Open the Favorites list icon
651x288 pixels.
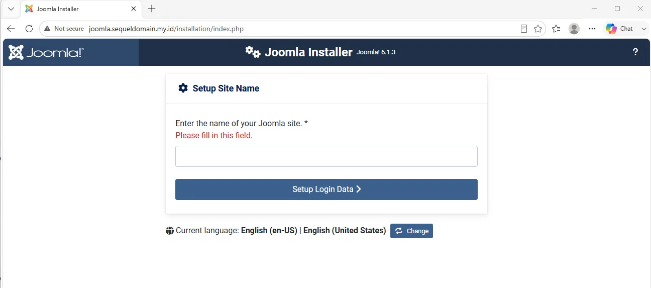[x=556, y=29]
